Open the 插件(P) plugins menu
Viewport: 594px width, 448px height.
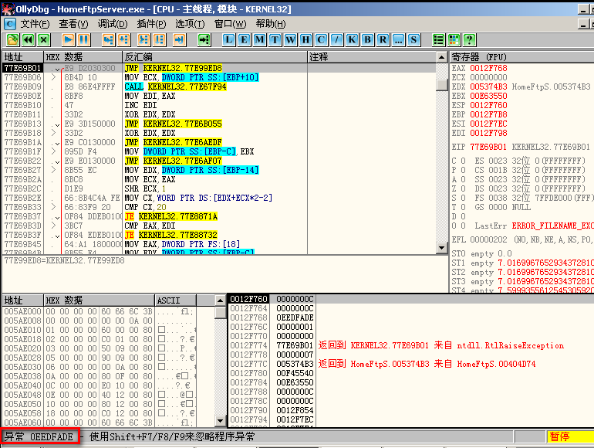(151, 24)
